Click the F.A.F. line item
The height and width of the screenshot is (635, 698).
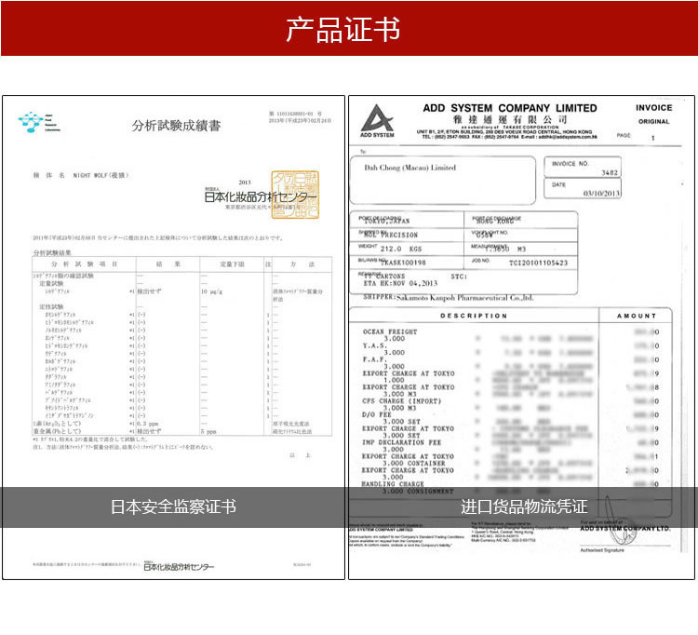coord(375,359)
